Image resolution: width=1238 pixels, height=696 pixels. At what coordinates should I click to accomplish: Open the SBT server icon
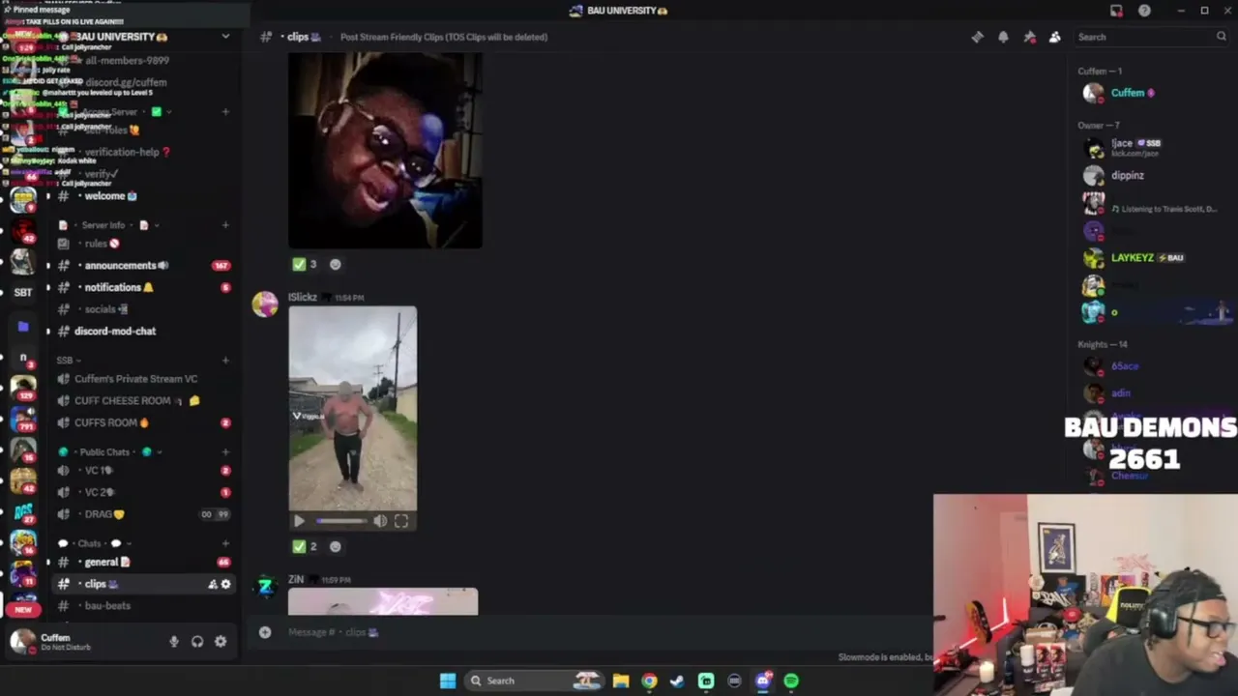(23, 292)
